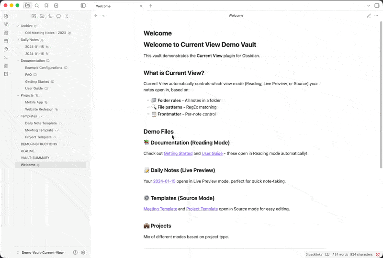Screen dimensions: 383x258
Task: Click the red sync icon in status bar
Action: [x=378, y=254]
